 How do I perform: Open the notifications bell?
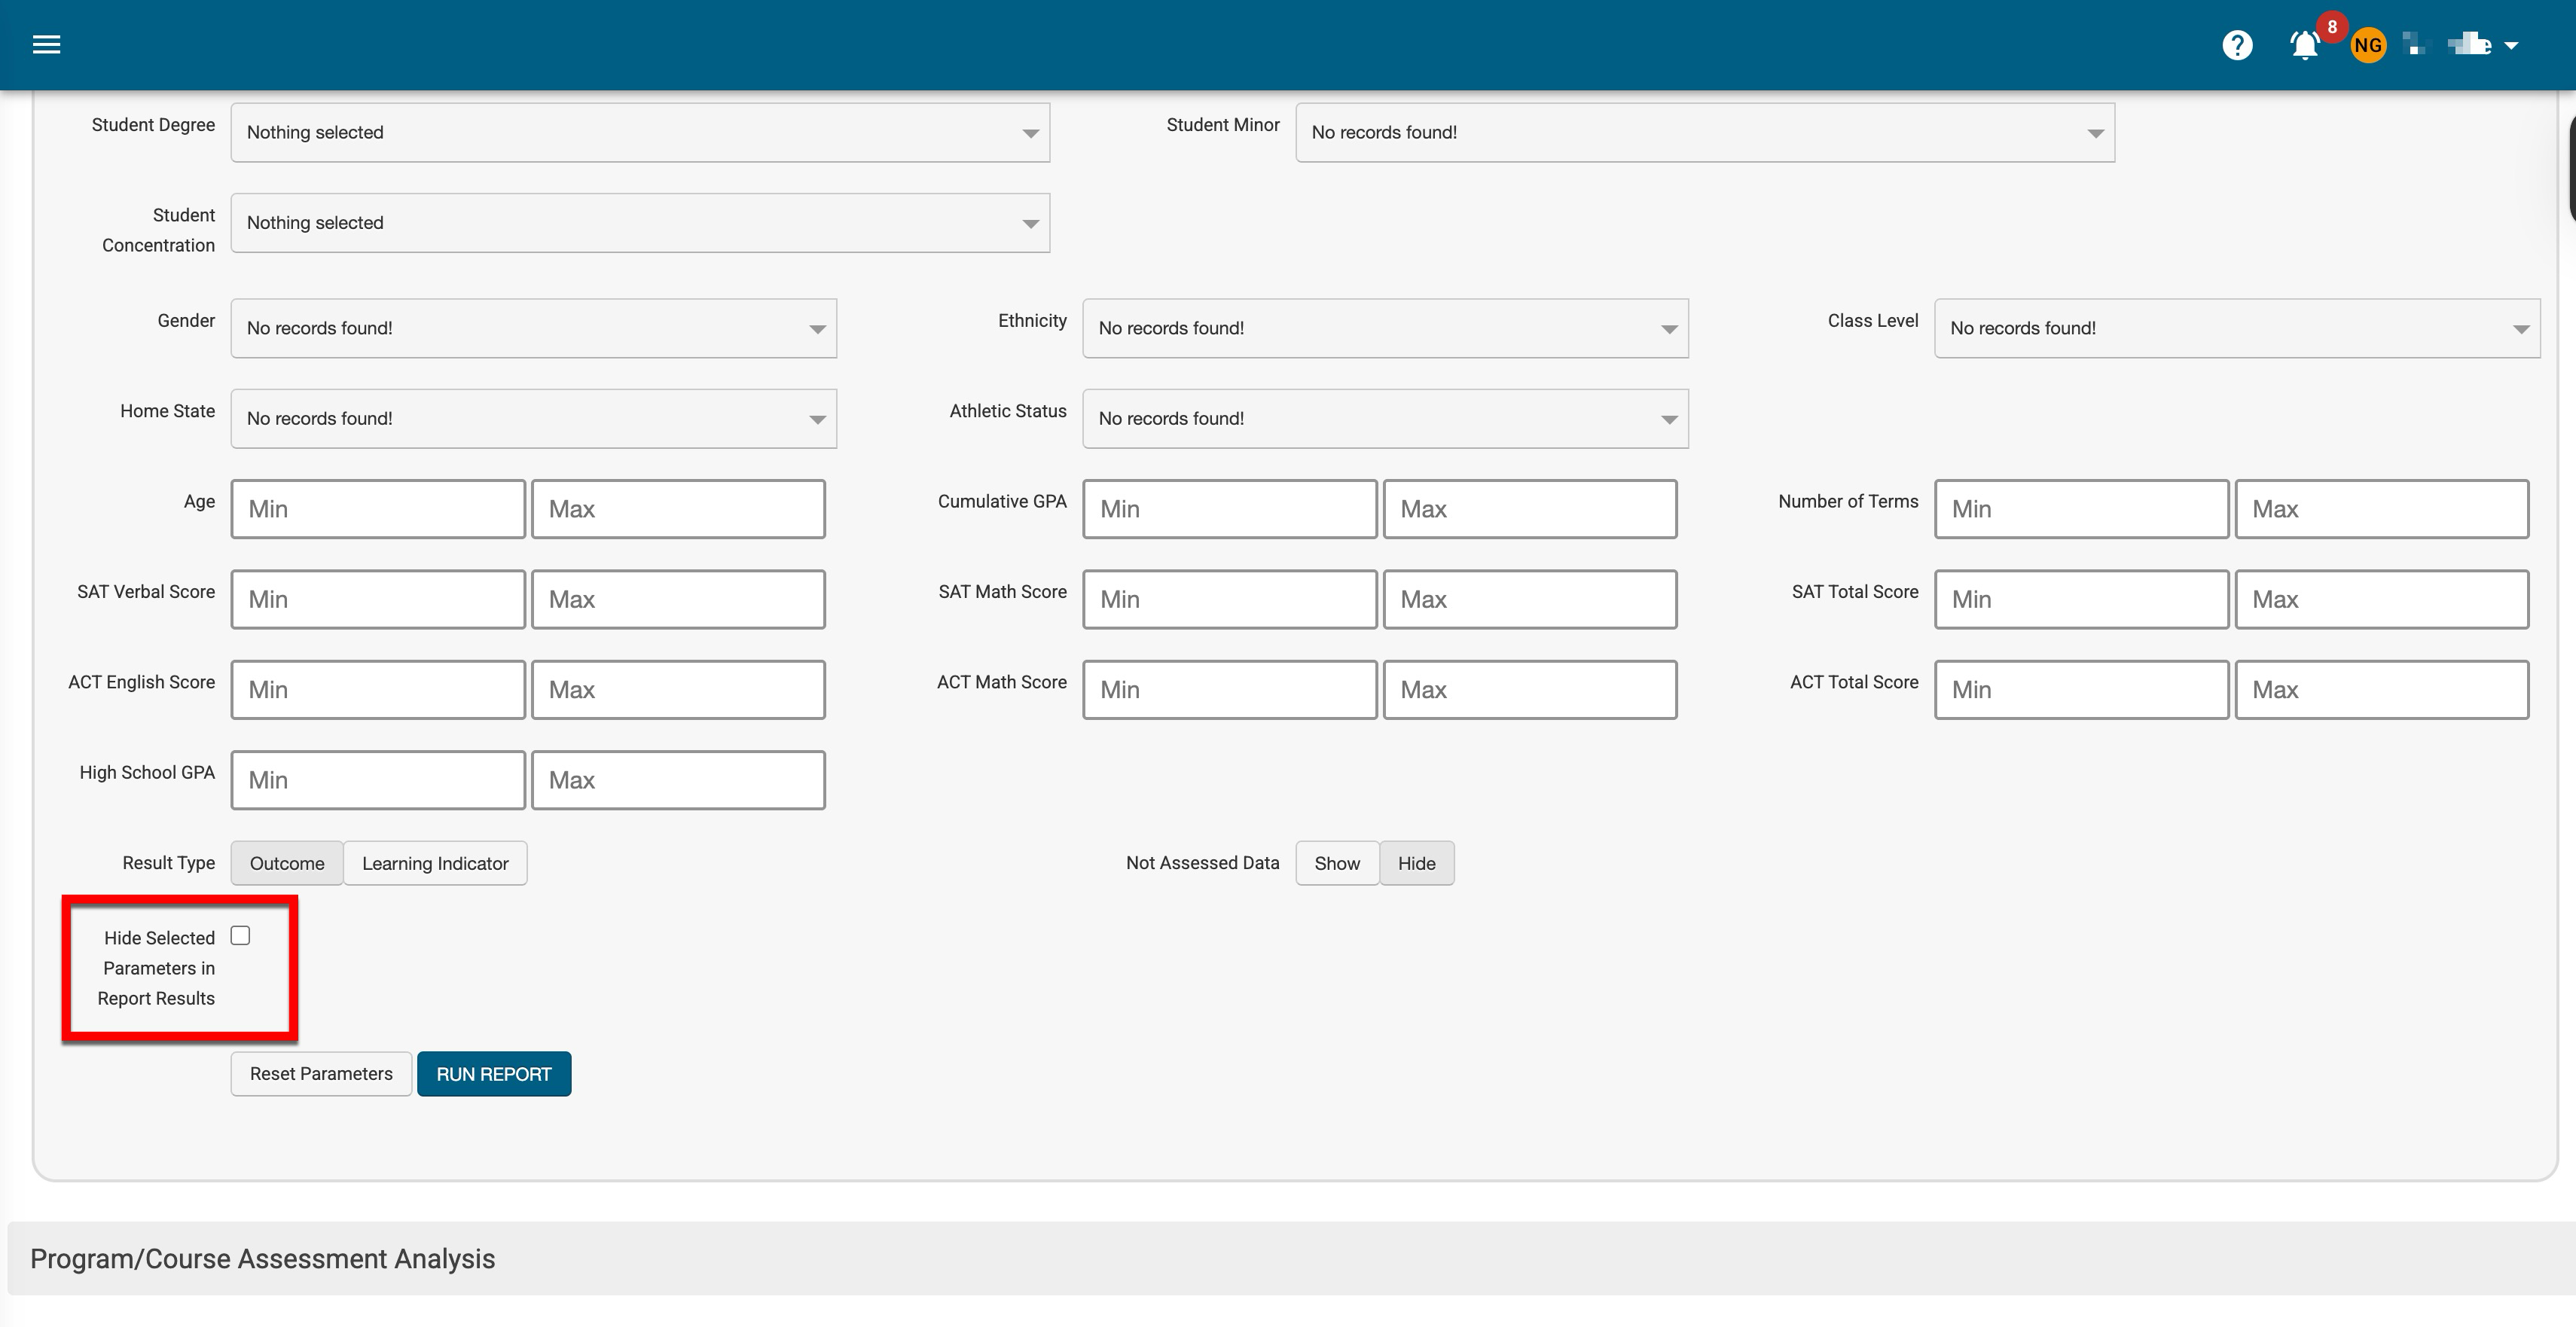click(2304, 45)
